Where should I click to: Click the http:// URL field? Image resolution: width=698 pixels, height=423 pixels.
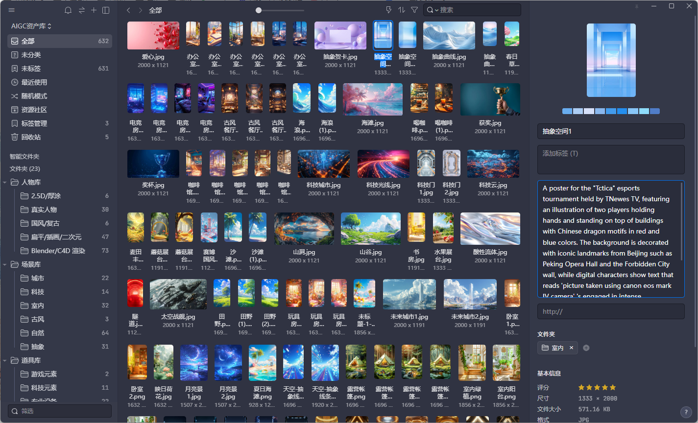[x=611, y=311]
